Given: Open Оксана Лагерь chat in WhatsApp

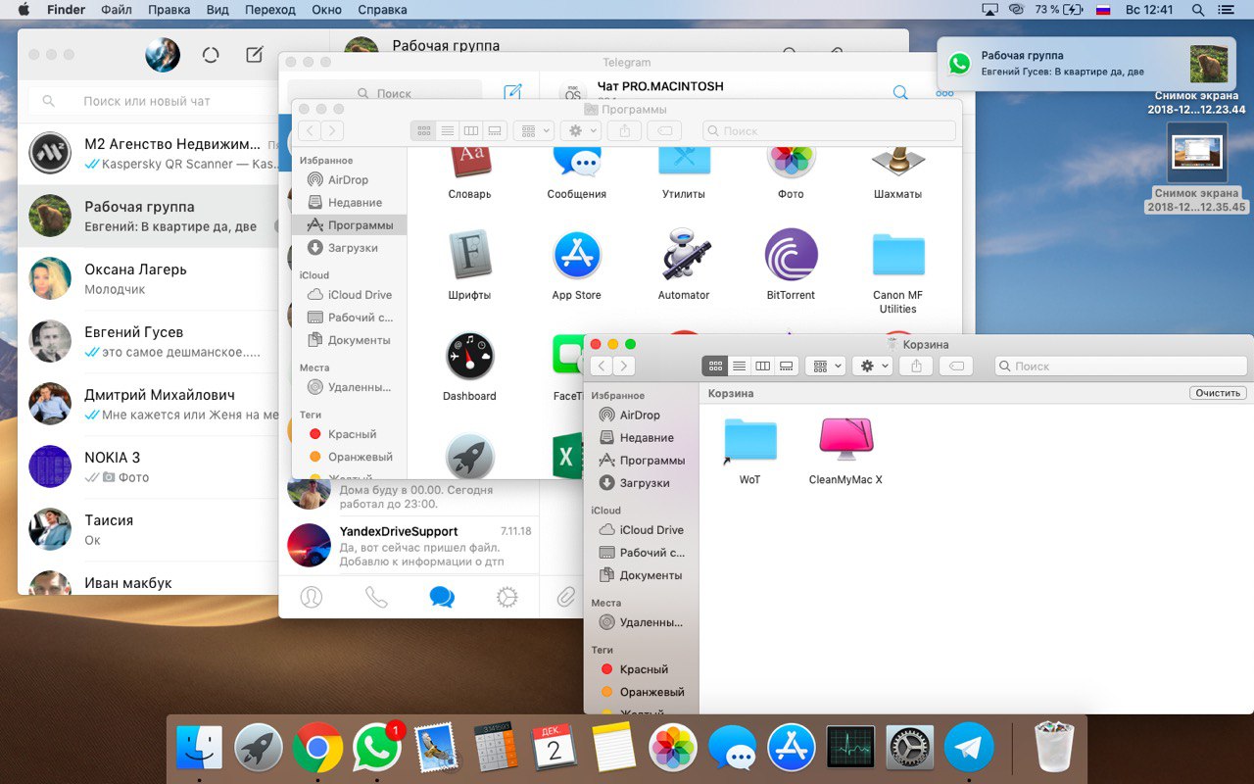Looking at the screenshot, I should (x=148, y=278).
